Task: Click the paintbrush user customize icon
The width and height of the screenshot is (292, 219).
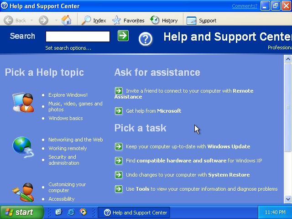Action: (x=23, y=193)
